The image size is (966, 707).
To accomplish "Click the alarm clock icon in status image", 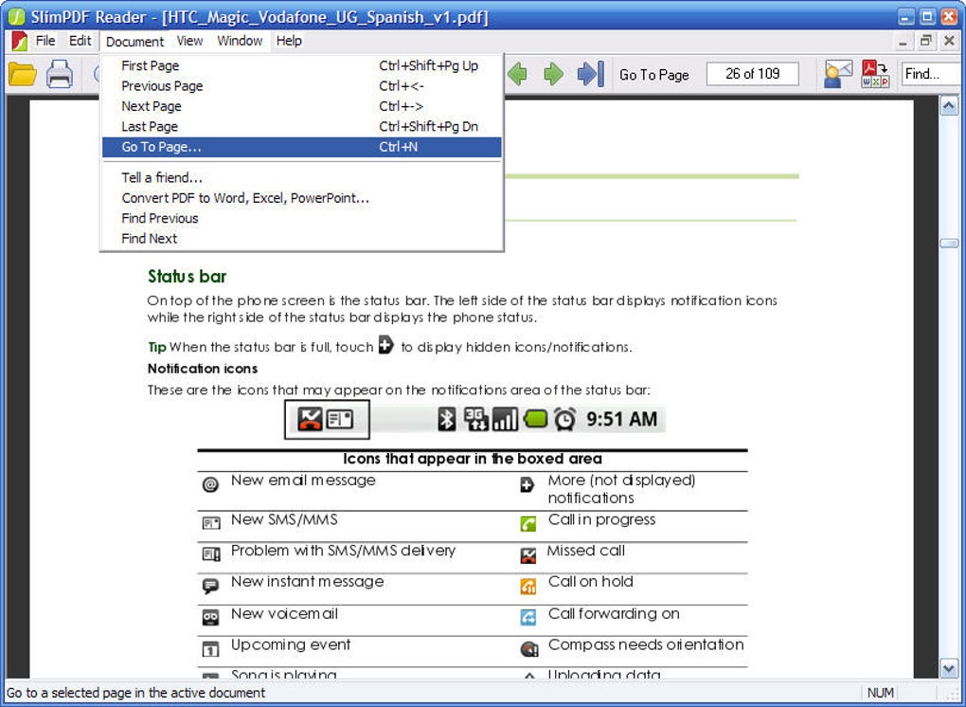I will 564,419.
